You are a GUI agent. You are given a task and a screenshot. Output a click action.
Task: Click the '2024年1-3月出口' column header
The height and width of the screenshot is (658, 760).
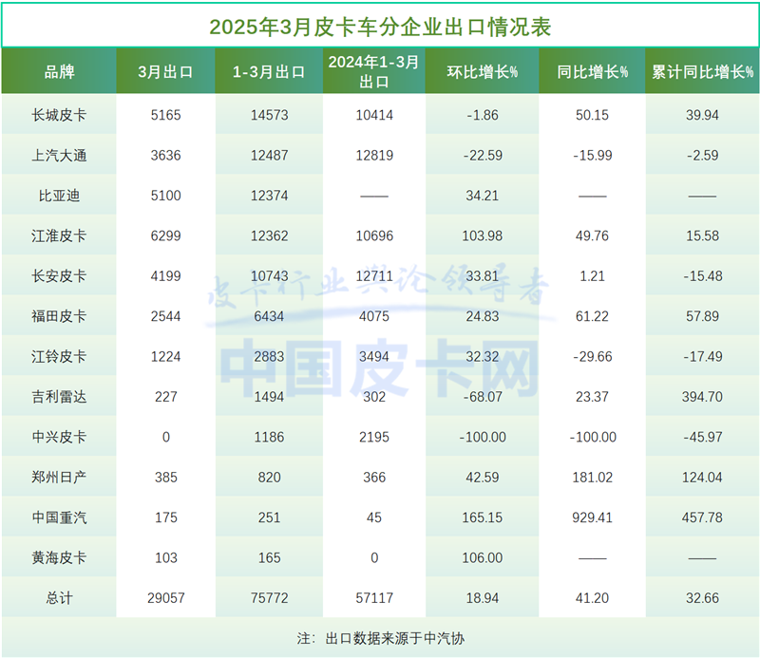coord(373,71)
